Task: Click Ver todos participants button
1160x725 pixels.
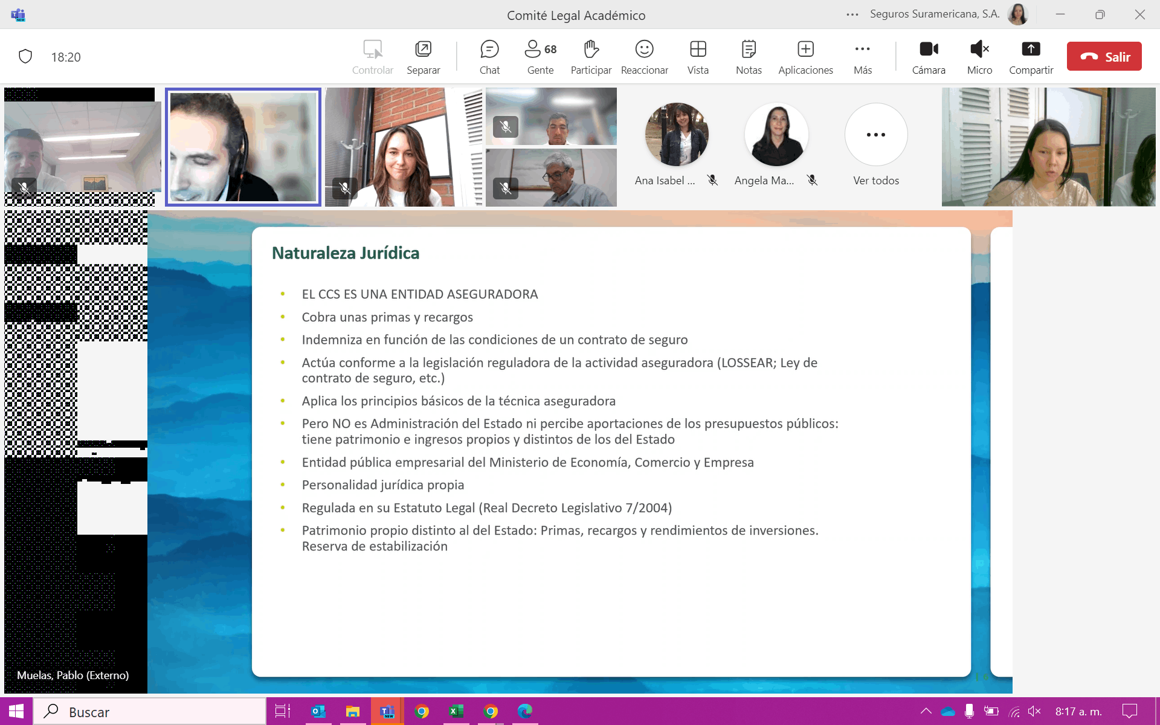Action: (x=876, y=135)
